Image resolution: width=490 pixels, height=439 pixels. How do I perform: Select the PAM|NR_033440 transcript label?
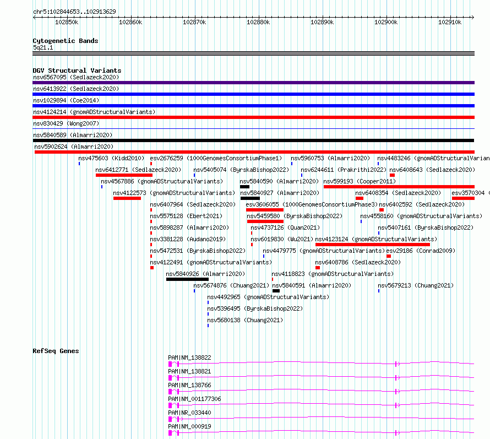190,413
